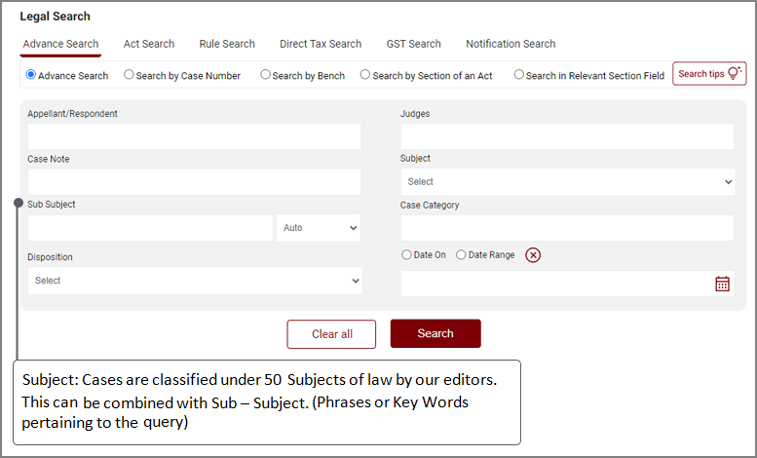Open the Disposition select dropdown
This screenshot has width=757, height=458.
[x=195, y=281]
